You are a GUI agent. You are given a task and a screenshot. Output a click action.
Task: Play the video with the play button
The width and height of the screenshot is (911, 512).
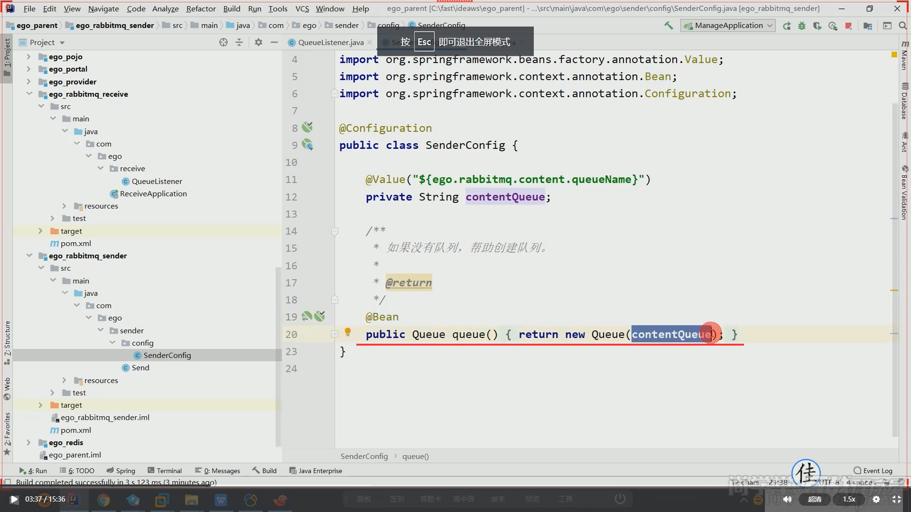tap(14, 499)
